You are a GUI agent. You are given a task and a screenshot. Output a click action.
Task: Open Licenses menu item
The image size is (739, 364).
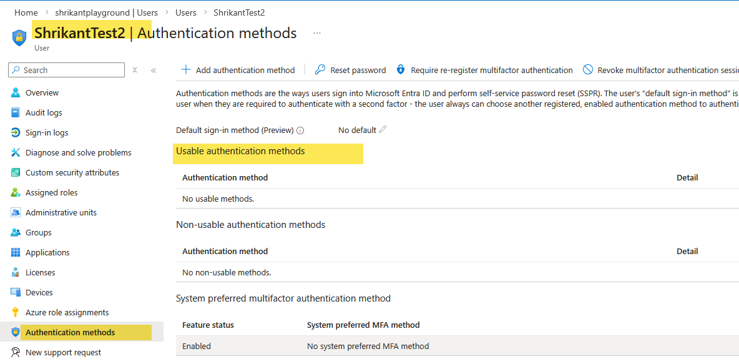tap(40, 272)
